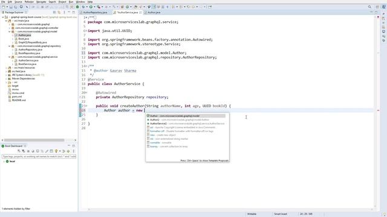This screenshot has height=217, width=387.
Task: Minimize the editor area
Action: tap(371, 12)
